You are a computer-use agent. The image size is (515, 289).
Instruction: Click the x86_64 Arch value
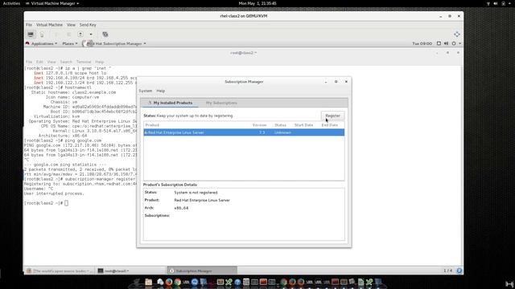[x=181, y=208]
